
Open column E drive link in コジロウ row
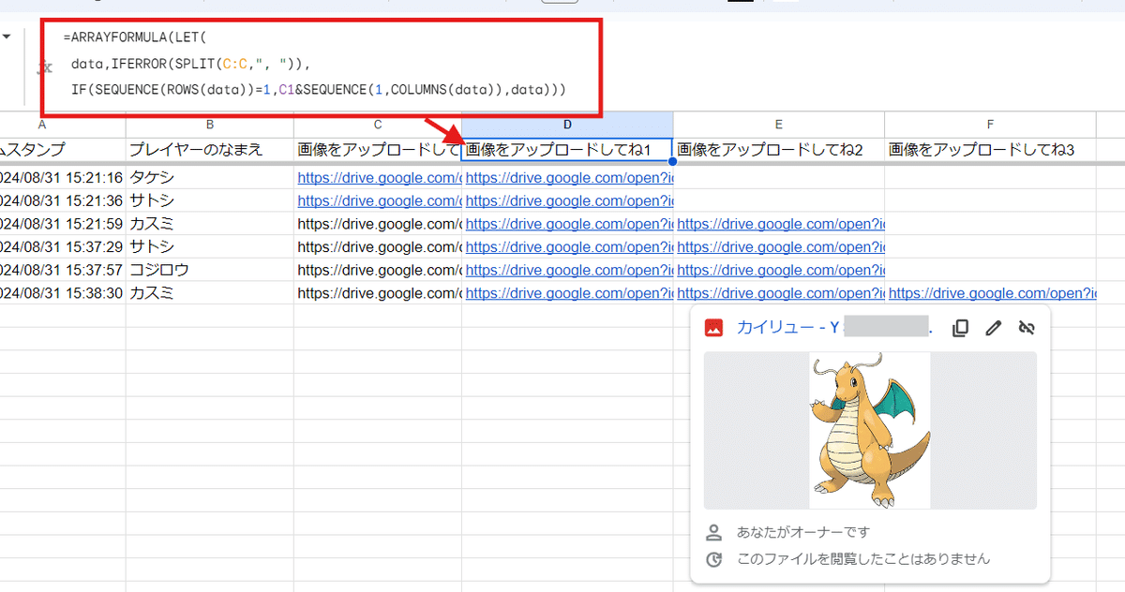coord(781,270)
